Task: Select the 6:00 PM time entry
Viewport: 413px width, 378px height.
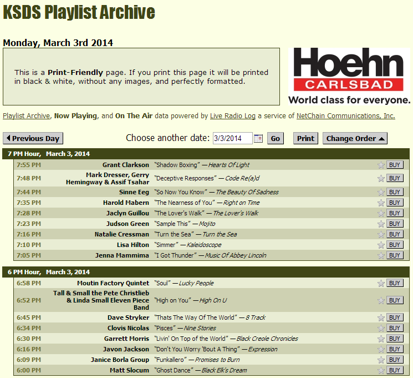Action: pyautogui.click(x=29, y=370)
